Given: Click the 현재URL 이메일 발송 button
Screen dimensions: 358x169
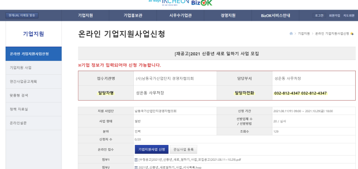Looking at the screenshot, I should pyautogui.click(x=22, y=16).
